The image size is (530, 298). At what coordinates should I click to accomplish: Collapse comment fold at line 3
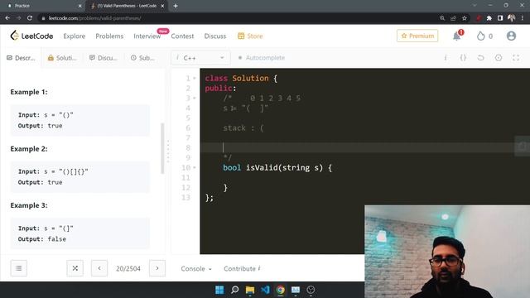click(x=195, y=99)
